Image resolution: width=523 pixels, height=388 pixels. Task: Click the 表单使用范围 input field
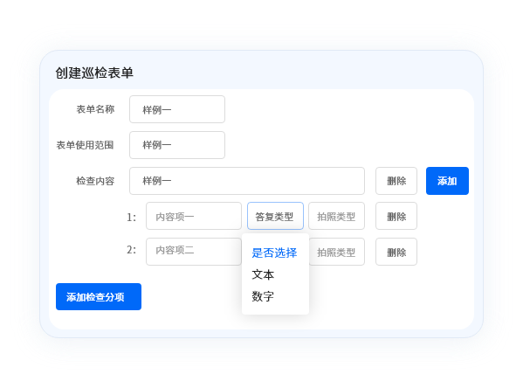tap(177, 145)
